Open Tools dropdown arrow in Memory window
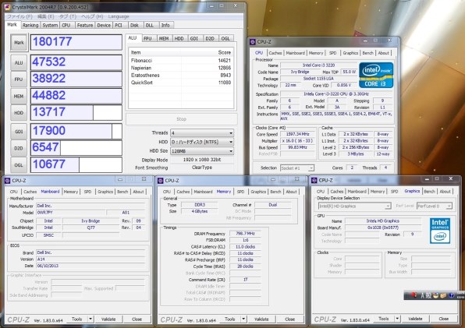465x328 pixels. pos(243,319)
